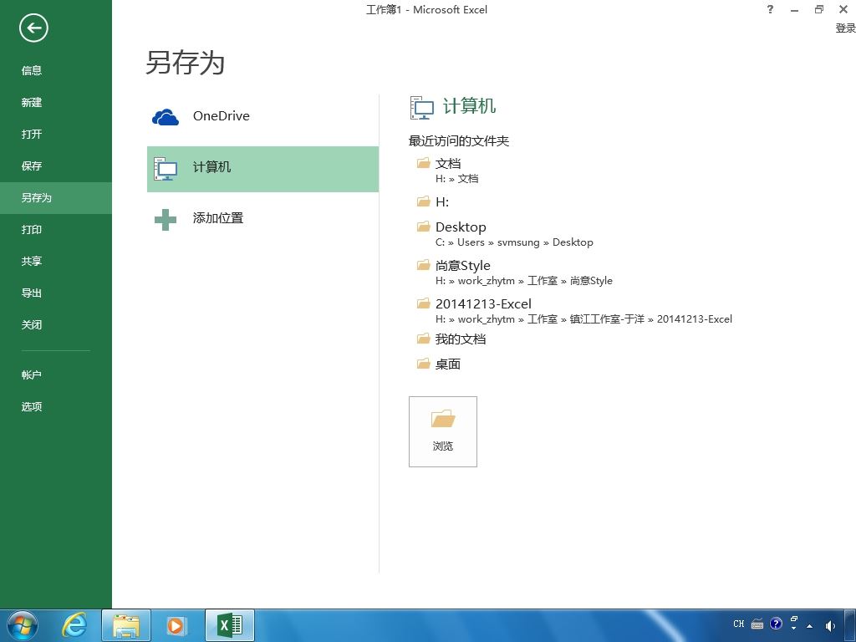Click the 浏览 browse button
This screenshot has height=642, width=856.
coord(443,431)
